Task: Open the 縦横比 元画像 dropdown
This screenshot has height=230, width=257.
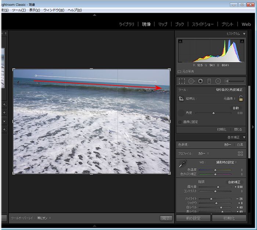Action: coord(229,98)
